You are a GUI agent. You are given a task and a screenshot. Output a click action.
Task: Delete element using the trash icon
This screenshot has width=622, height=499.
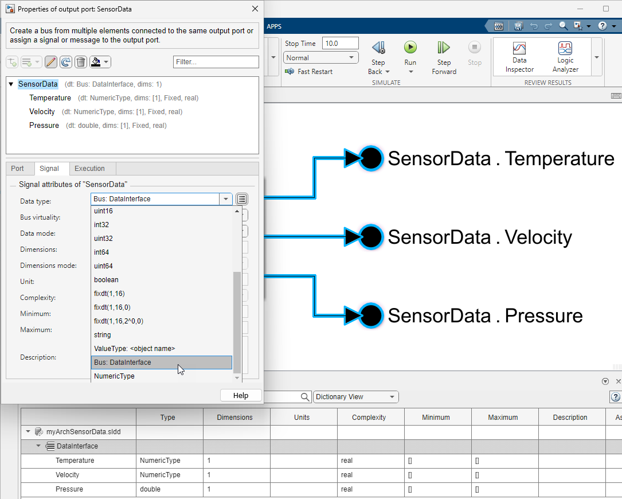(80, 61)
